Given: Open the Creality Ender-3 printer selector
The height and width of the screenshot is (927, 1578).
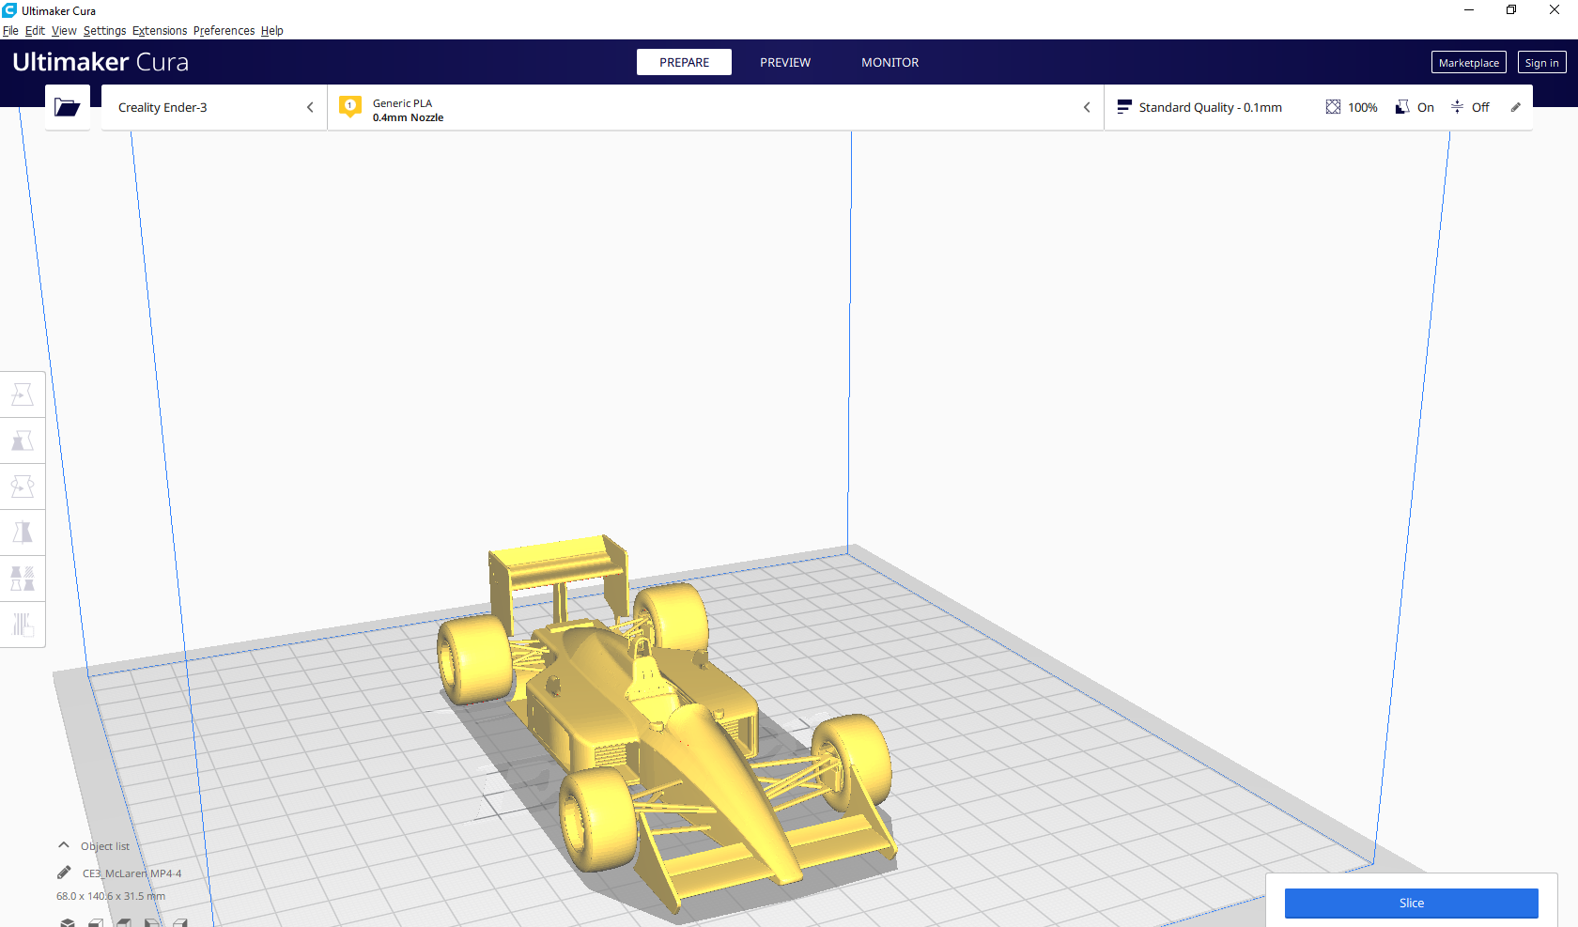Looking at the screenshot, I should (214, 107).
